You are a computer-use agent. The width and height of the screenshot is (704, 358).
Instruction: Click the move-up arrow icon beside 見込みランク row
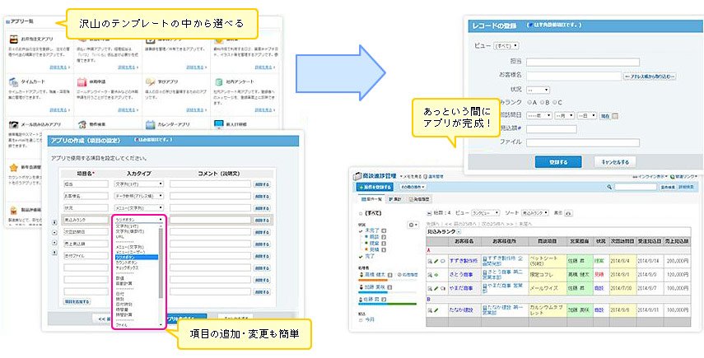(x=55, y=222)
